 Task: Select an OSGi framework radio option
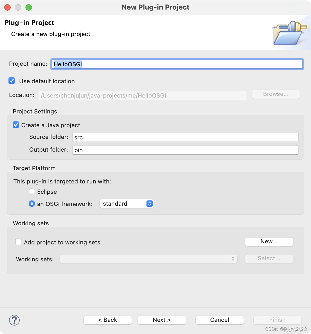[32, 204]
